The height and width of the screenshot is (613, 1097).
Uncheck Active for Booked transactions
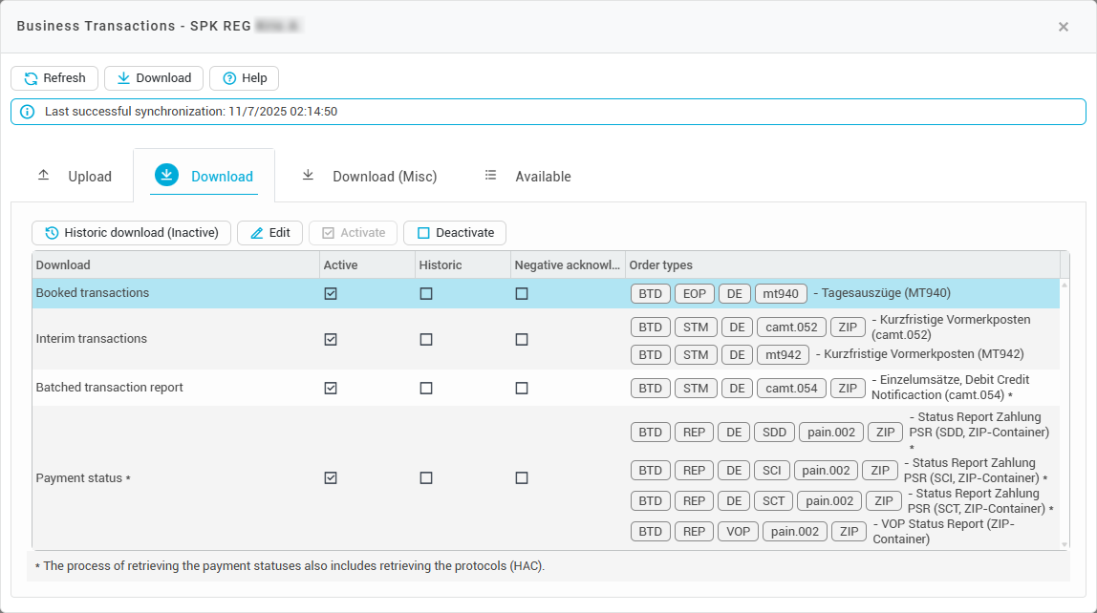(x=331, y=294)
